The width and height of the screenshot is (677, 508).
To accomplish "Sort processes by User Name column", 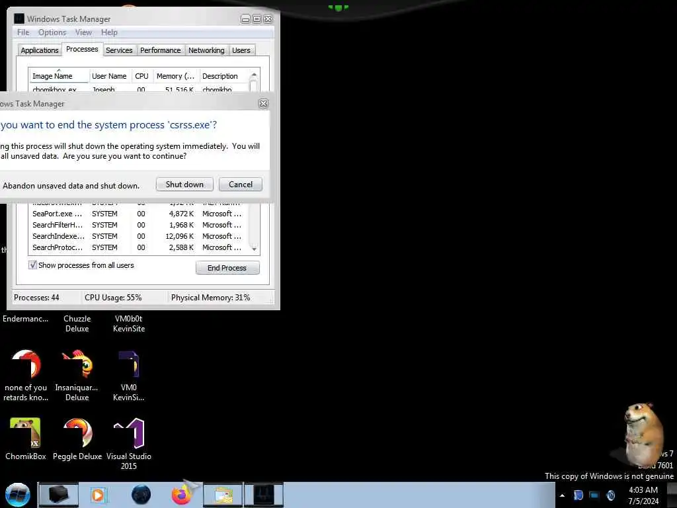I will click(x=109, y=76).
